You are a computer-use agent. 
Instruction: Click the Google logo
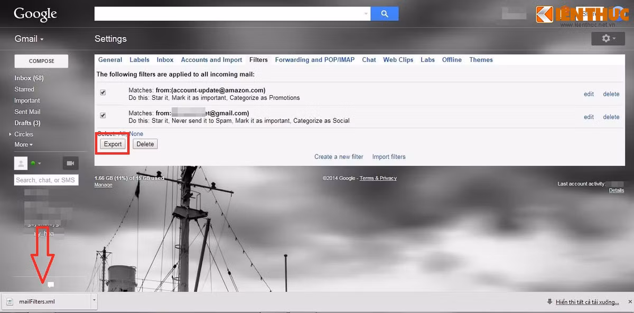coord(35,14)
